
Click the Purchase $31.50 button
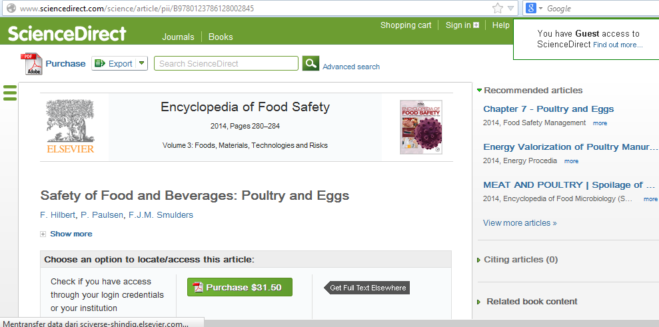(x=239, y=288)
